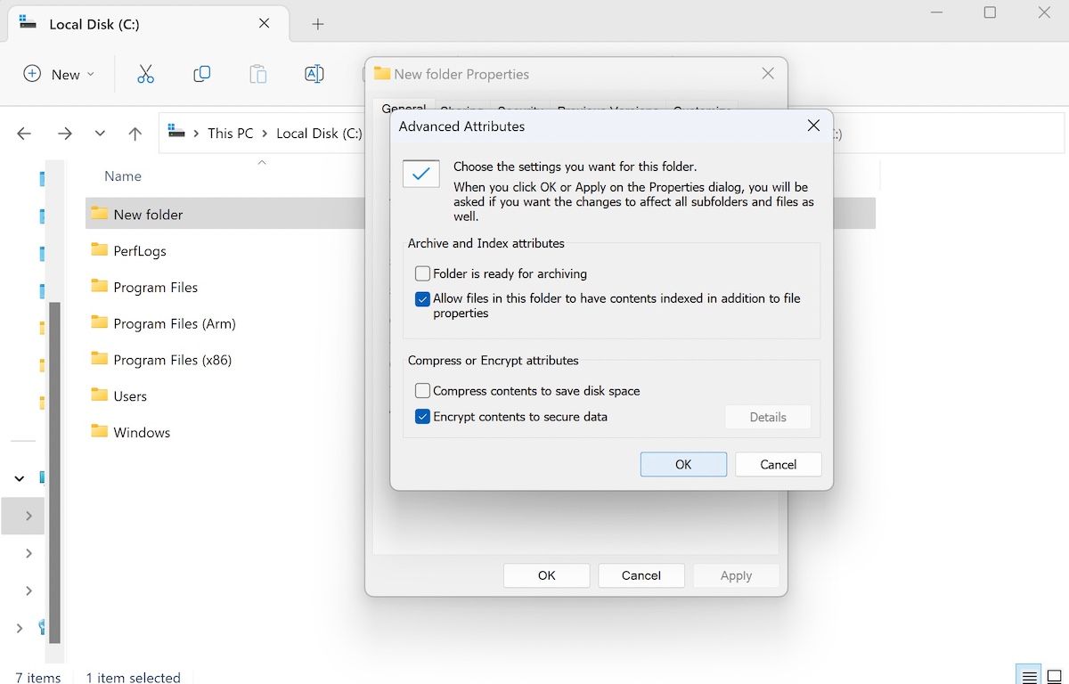Select the Users folder name

coord(130,396)
